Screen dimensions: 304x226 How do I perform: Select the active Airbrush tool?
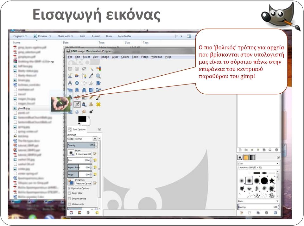click(x=77, y=104)
